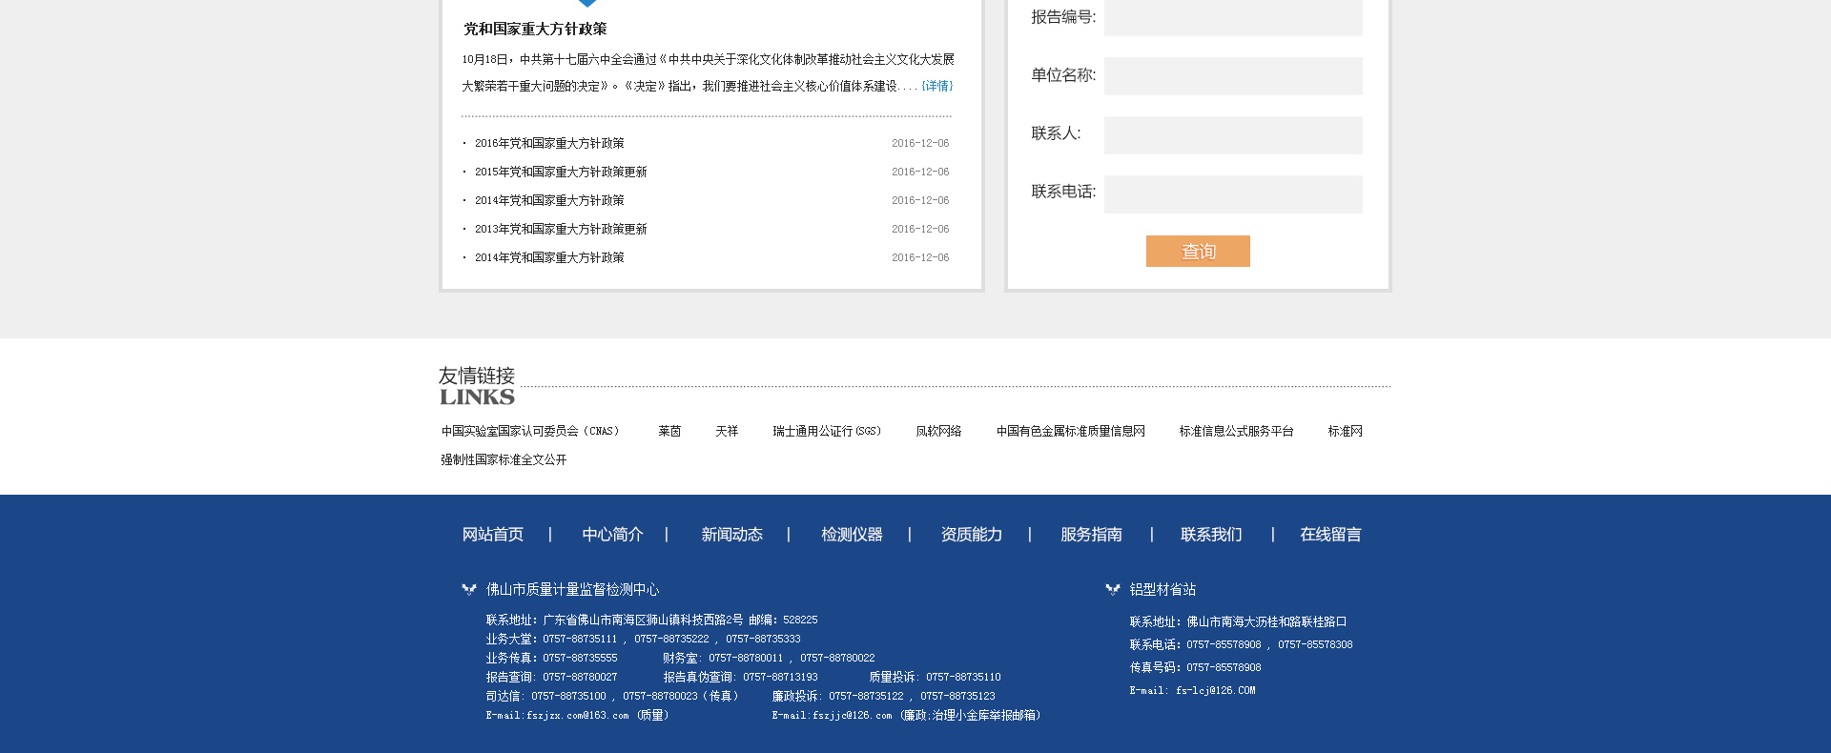Click the 佛山市质量计量监督检测中心 bird icon
This screenshot has width=1831, height=753.
click(468, 590)
